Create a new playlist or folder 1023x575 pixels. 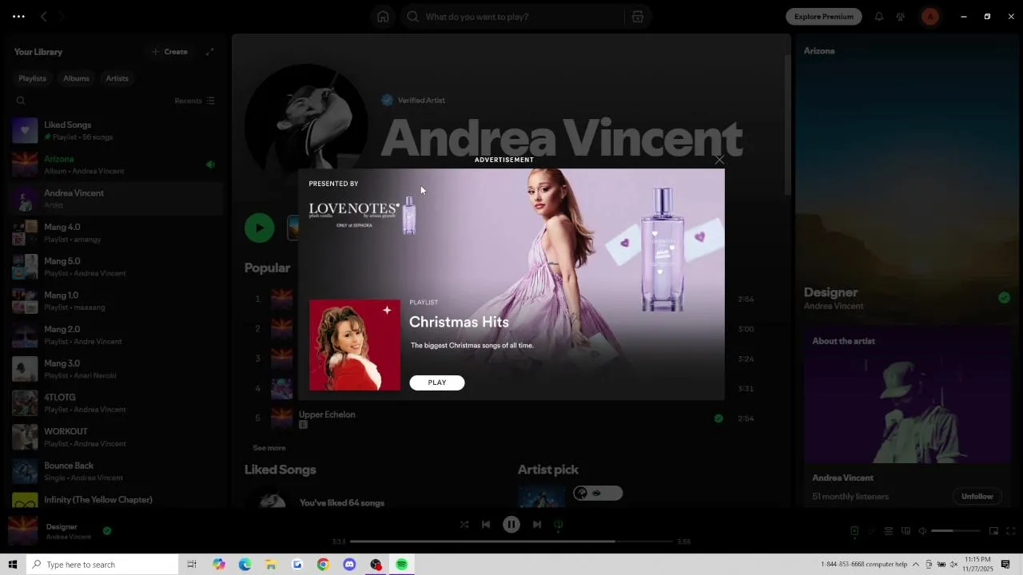(x=169, y=52)
